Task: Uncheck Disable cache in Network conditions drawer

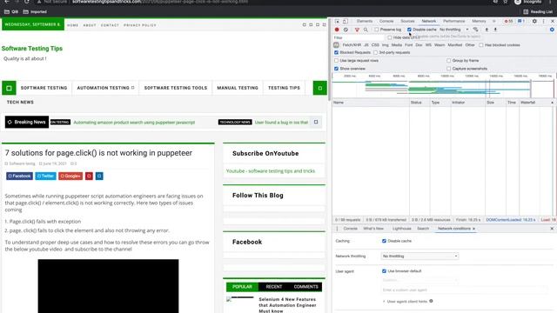Action: pyautogui.click(x=384, y=241)
